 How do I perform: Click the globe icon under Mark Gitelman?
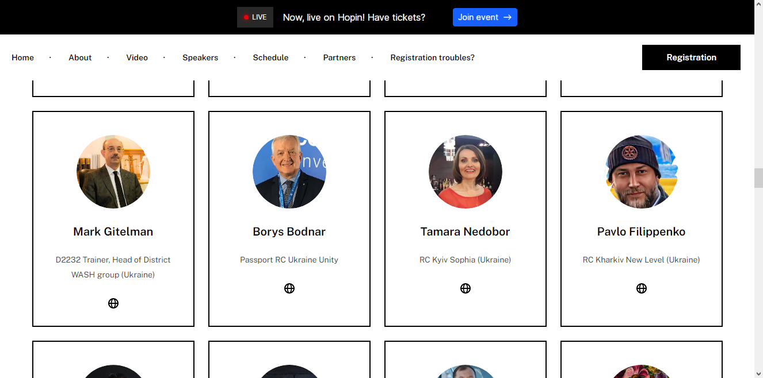pos(113,303)
